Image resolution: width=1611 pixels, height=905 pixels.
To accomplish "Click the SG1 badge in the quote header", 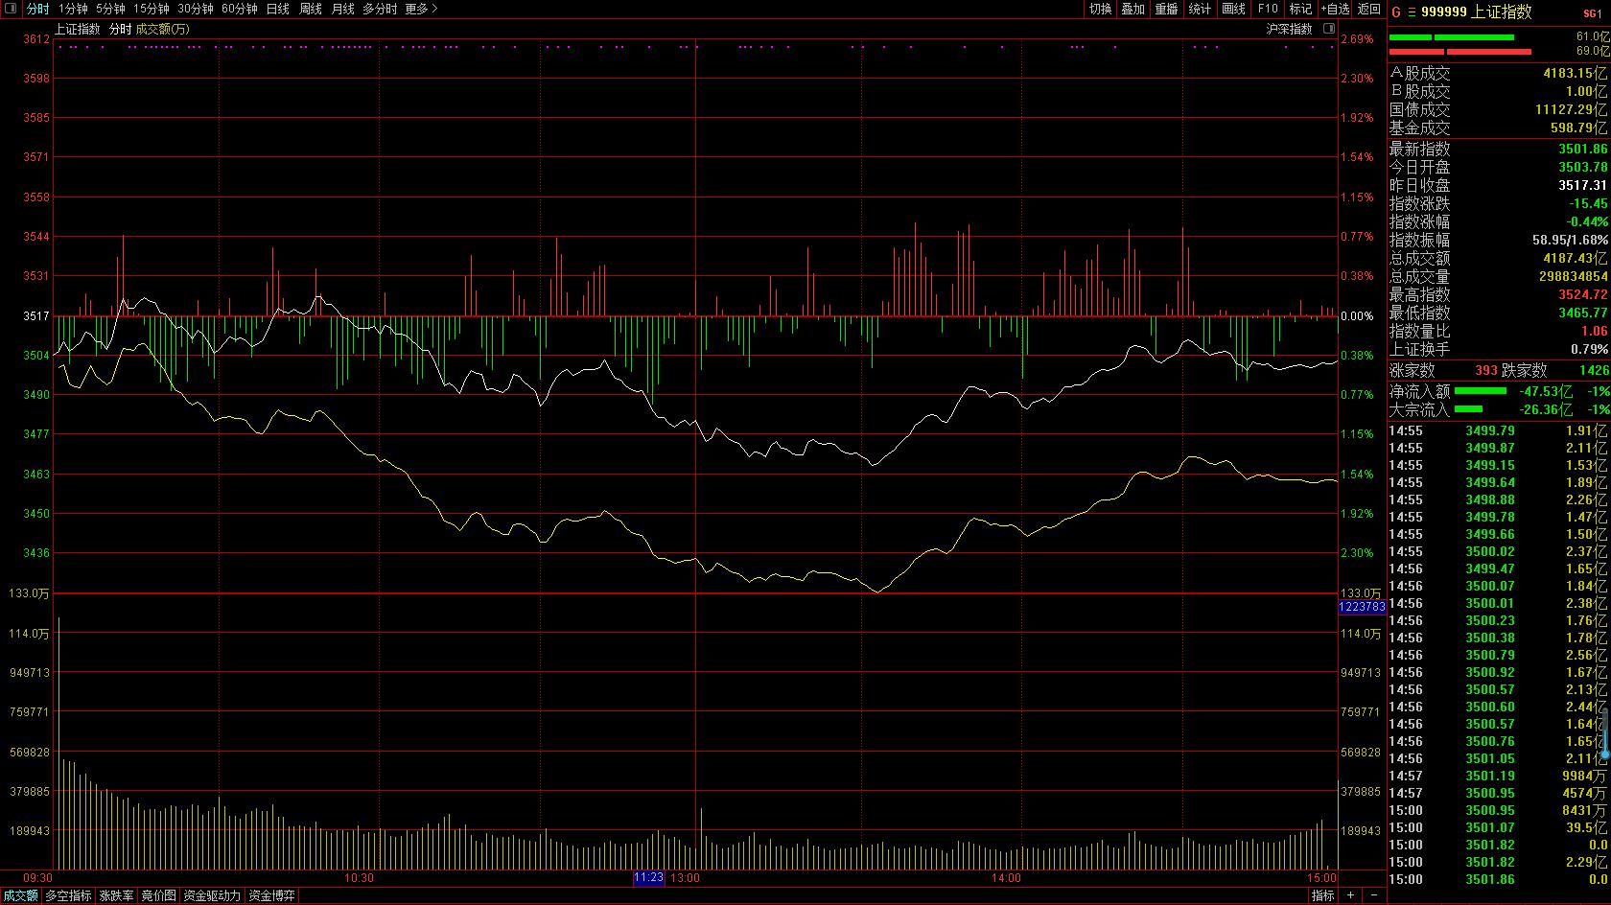I will [1592, 12].
